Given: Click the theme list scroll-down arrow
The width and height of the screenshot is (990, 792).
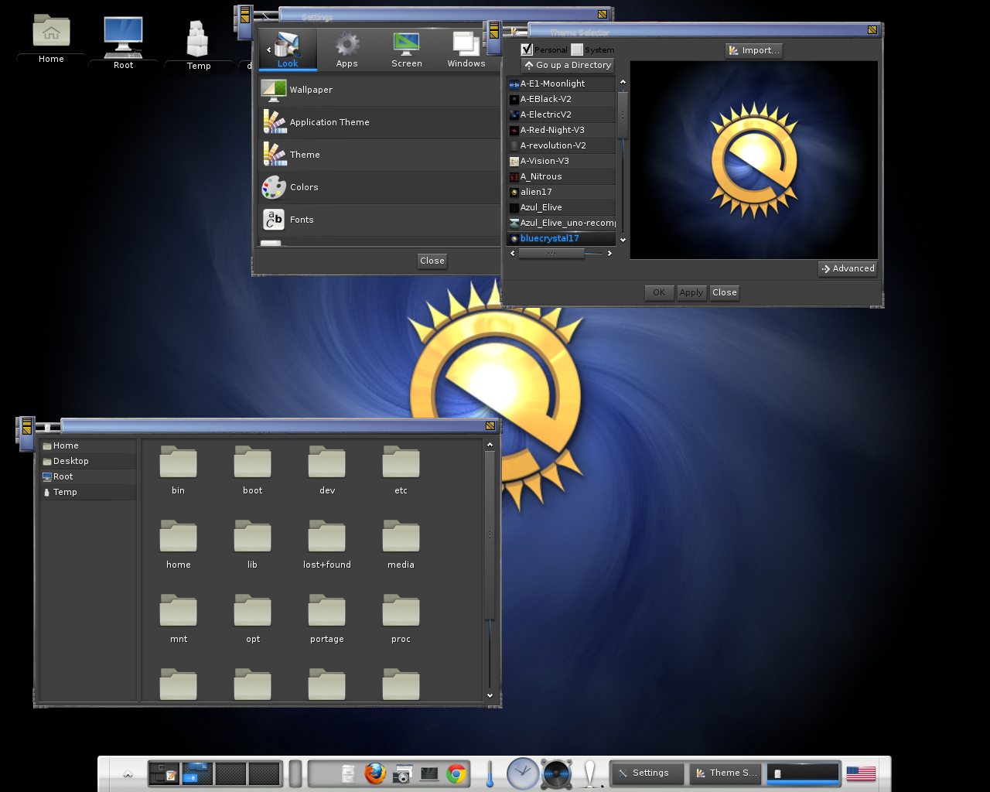Looking at the screenshot, I should point(623,241).
